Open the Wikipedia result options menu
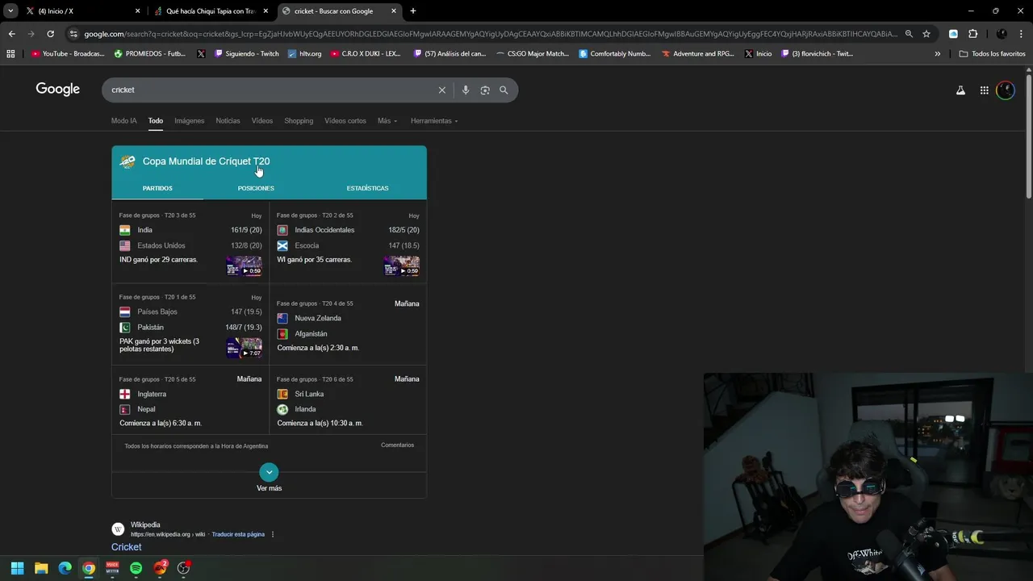The width and height of the screenshot is (1033, 581). (x=273, y=534)
